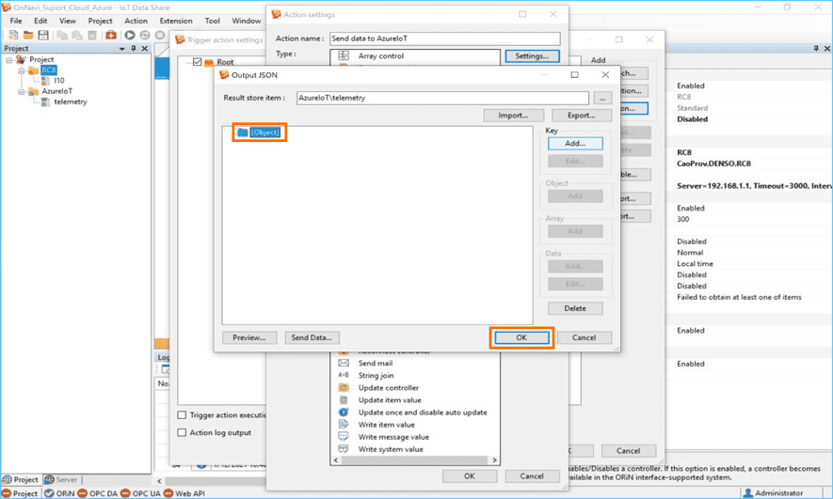Select the I10 item in the project tree
The image size is (833, 499).
(x=59, y=81)
